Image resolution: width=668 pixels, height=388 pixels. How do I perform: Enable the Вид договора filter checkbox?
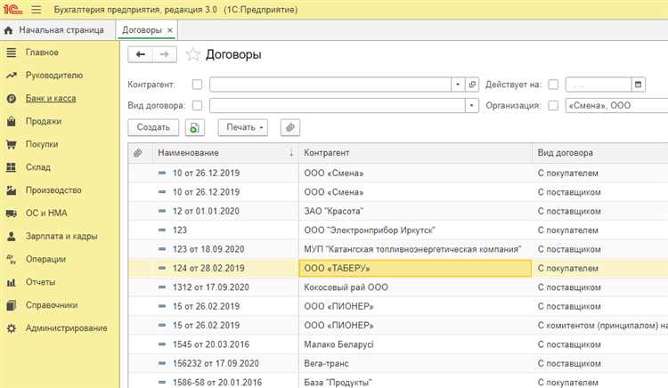(x=197, y=106)
